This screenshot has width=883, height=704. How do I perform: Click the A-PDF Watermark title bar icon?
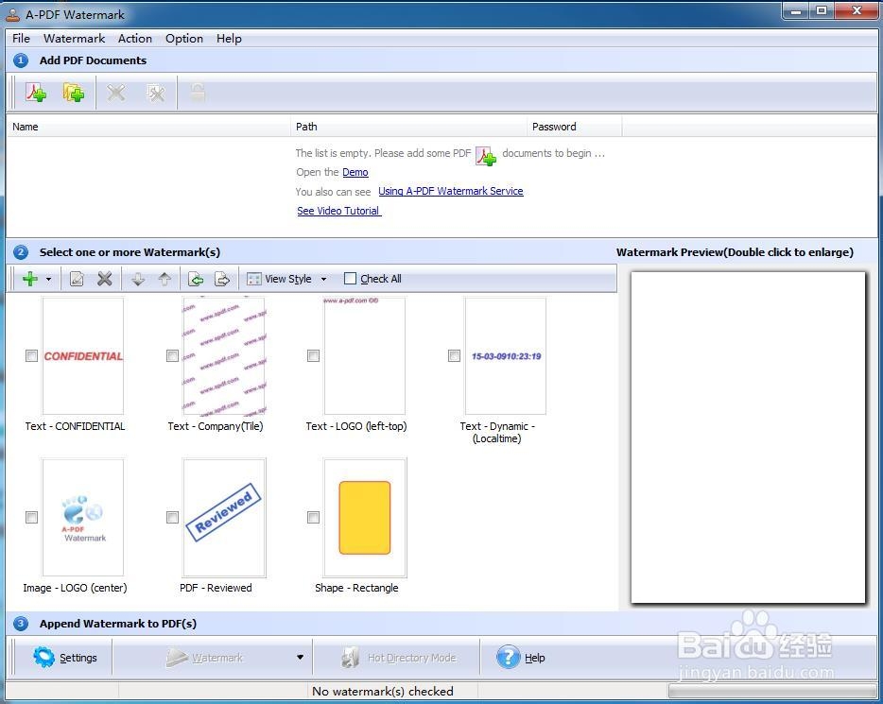(13, 14)
